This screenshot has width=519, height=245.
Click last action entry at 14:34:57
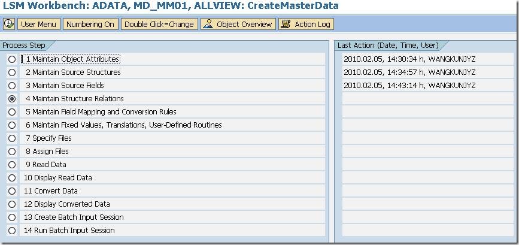(409, 72)
